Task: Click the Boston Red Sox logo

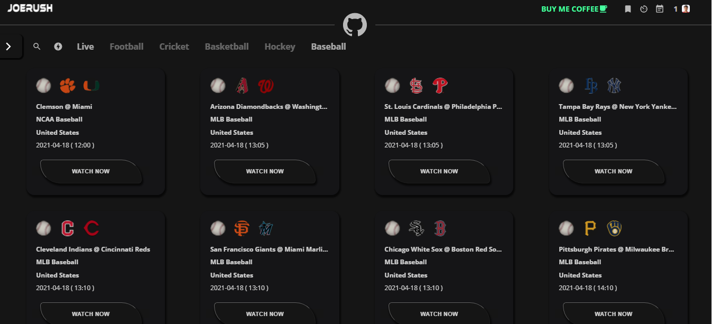Action: (x=440, y=228)
